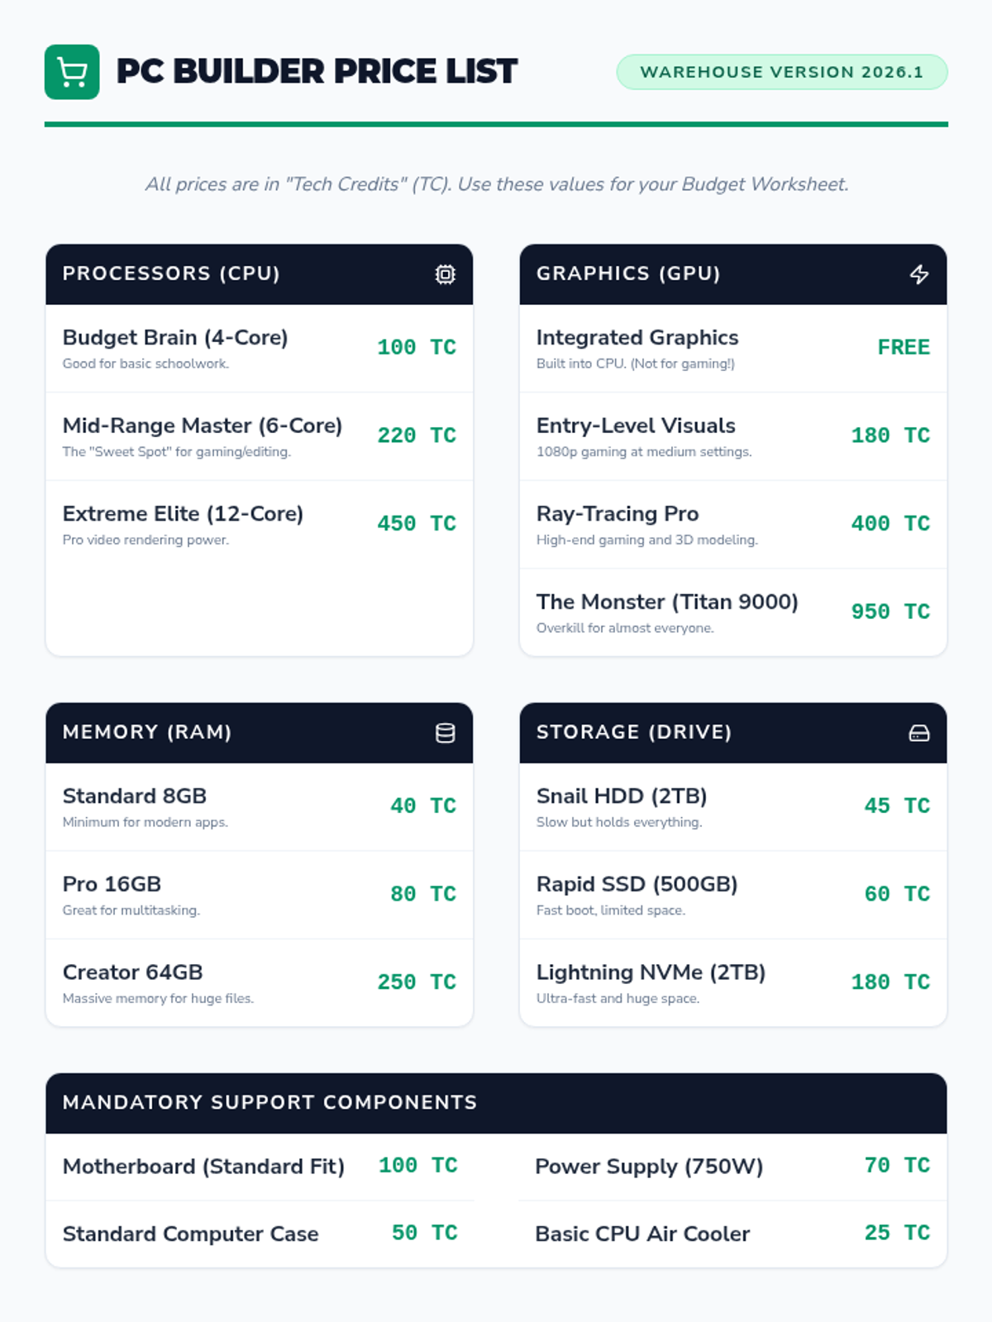This screenshot has height=1322, width=992.
Task: Click the database icon in Memory header
Action: [x=445, y=733]
